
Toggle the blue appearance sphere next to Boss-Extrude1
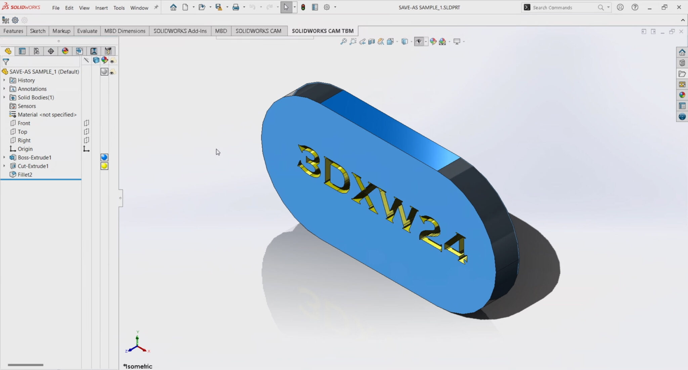[104, 157]
